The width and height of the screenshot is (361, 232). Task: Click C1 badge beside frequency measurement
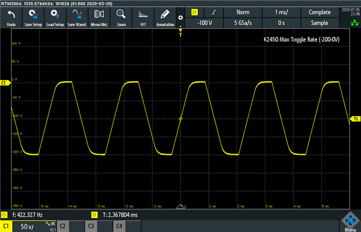(5, 215)
